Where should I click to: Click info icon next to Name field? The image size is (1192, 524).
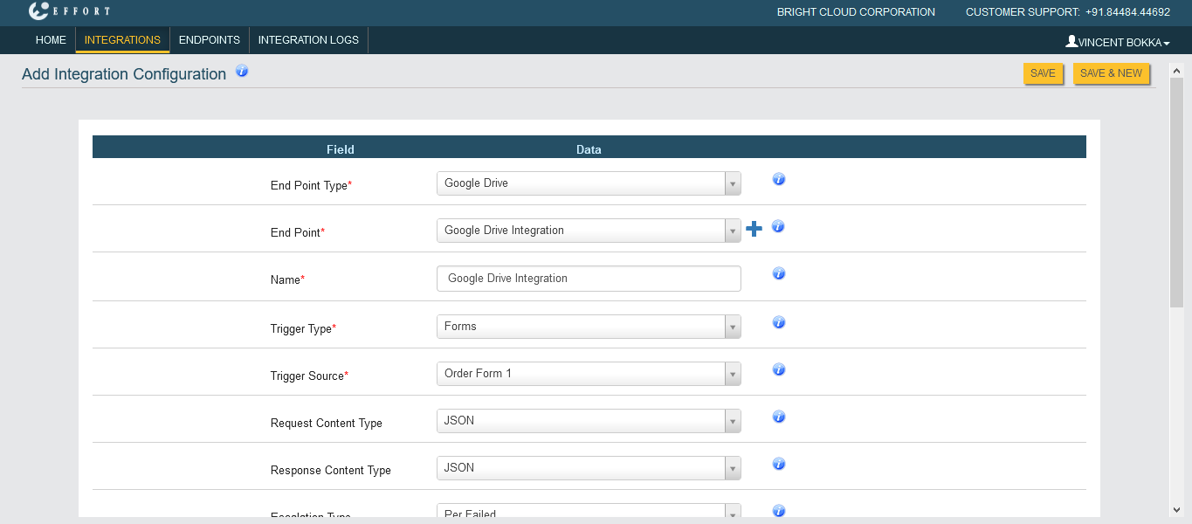[x=779, y=273]
